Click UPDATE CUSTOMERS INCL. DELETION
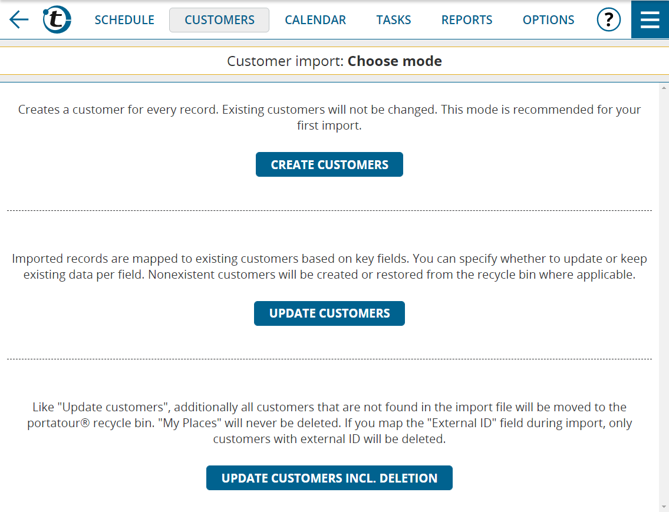The width and height of the screenshot is (669, 512). pos(329,478)
